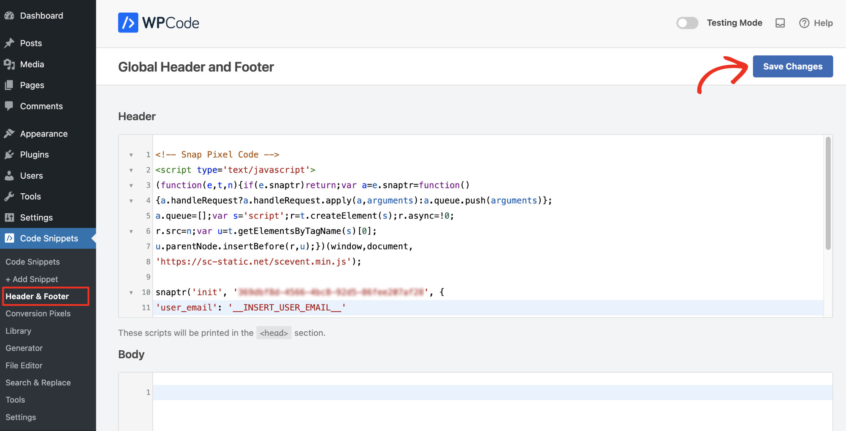
Task: Click the Dashboard gauge icon
Action: pos(9,16)
